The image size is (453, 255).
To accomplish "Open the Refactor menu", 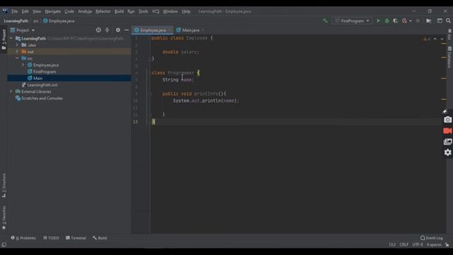I will pos(103,11).
